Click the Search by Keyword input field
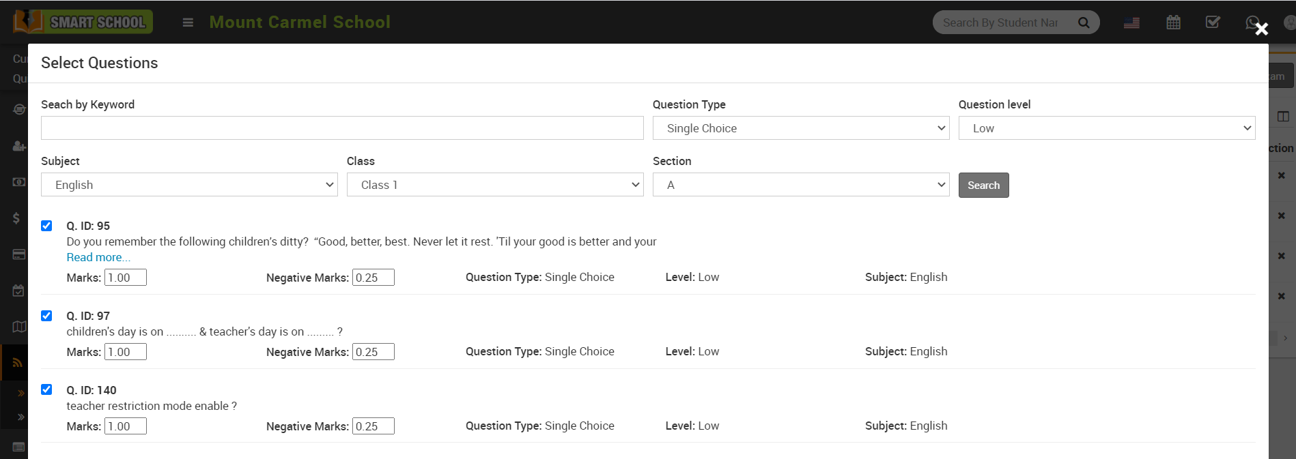Viewport: 1296px width, 459px height. point(341,128)
